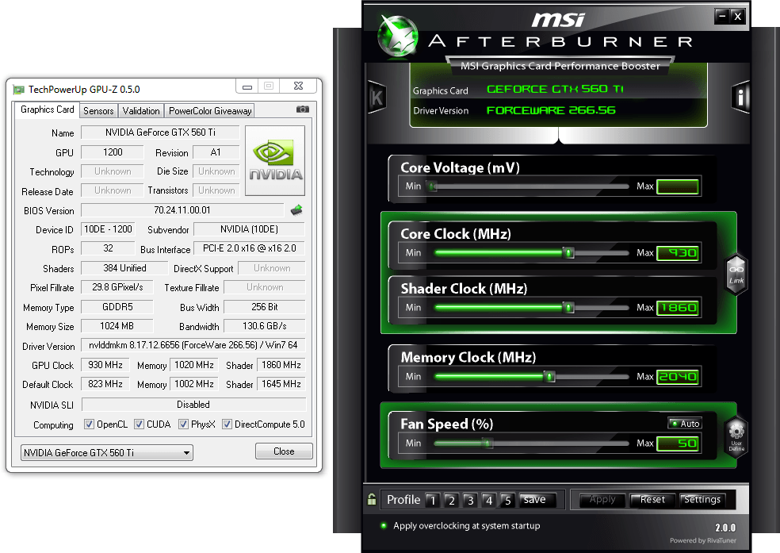Click the Core Voltage slider handle
The width and height of the screenshot is (780, 553).
pyautogui.click(x=433, y=186)
